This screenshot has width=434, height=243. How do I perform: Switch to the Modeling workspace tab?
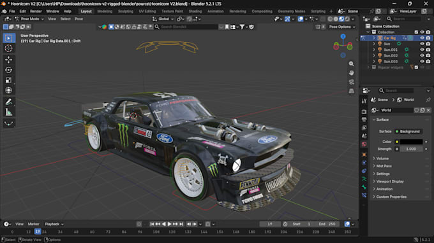click(105, 11)
